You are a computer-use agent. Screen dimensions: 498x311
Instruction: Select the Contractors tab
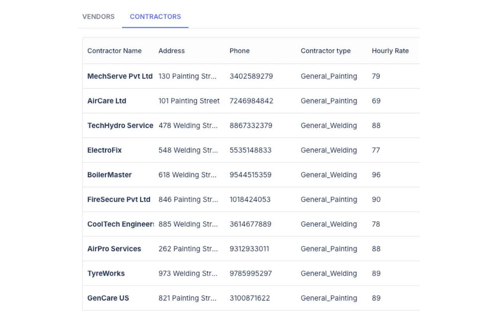coord(155,17)
